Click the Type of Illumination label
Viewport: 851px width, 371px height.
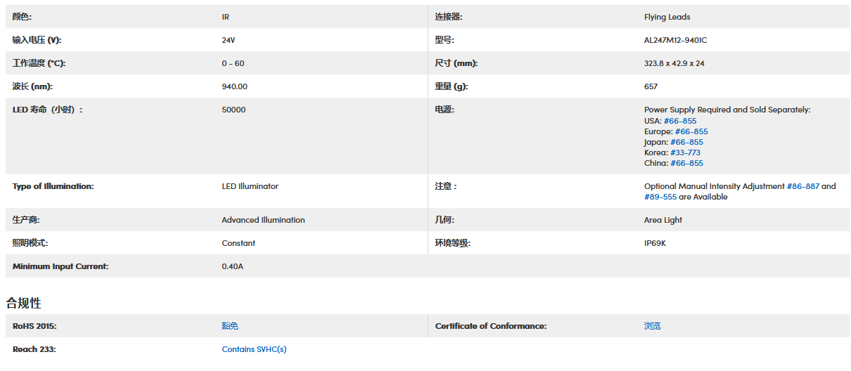click(x=53, y=186)
